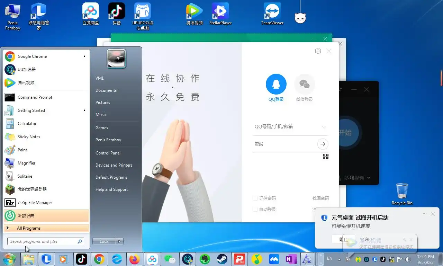The image size is (443, 266).
Task: Open 联想电脑管家 desktop shortcut
Action: [39, 16]
